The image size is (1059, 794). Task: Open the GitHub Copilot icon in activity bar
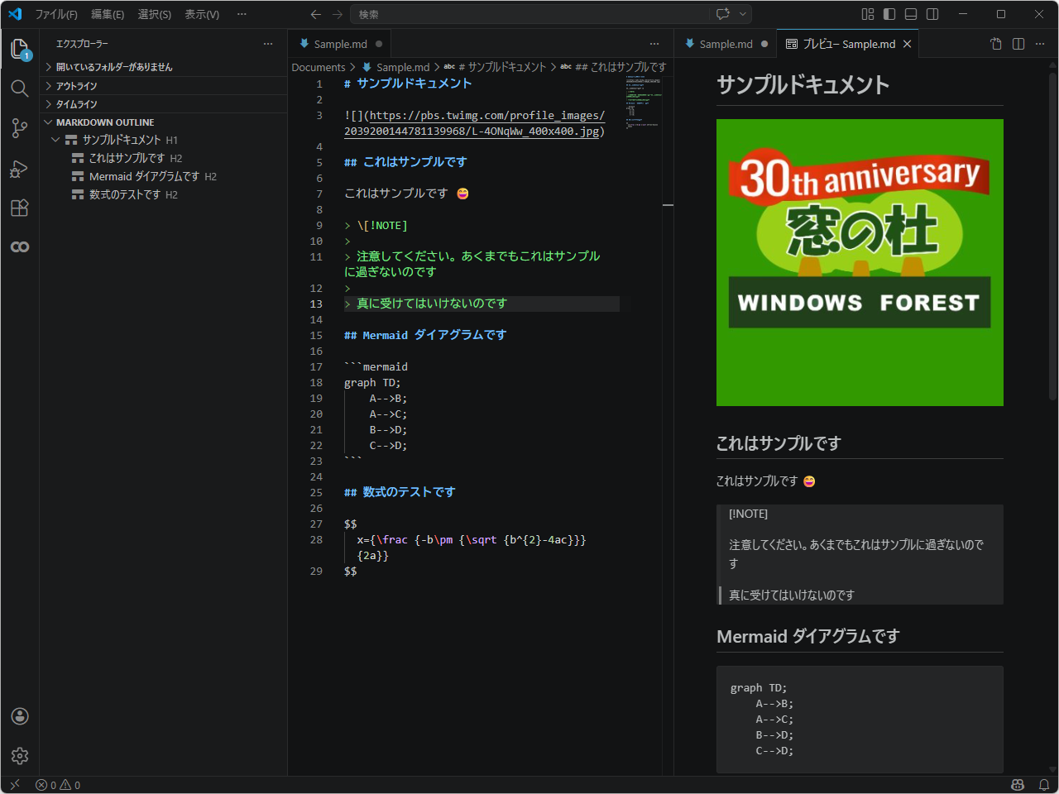coord(20,246)
